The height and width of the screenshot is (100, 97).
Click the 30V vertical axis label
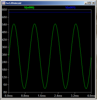point(4,55)
